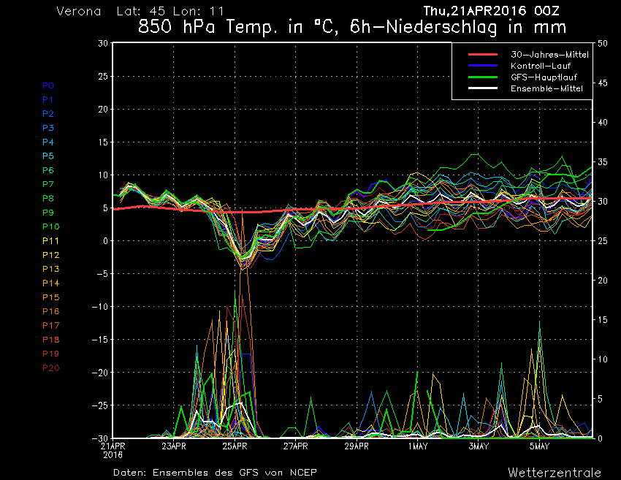
Task: Click the P16 ensemble member label
Action: coord(50,311)
